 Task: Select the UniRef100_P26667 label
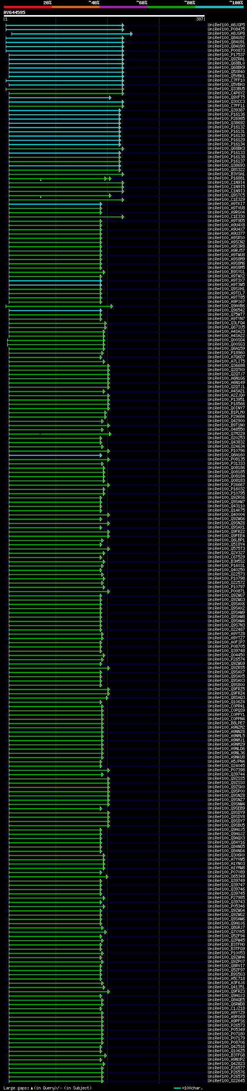coord(226,485)
